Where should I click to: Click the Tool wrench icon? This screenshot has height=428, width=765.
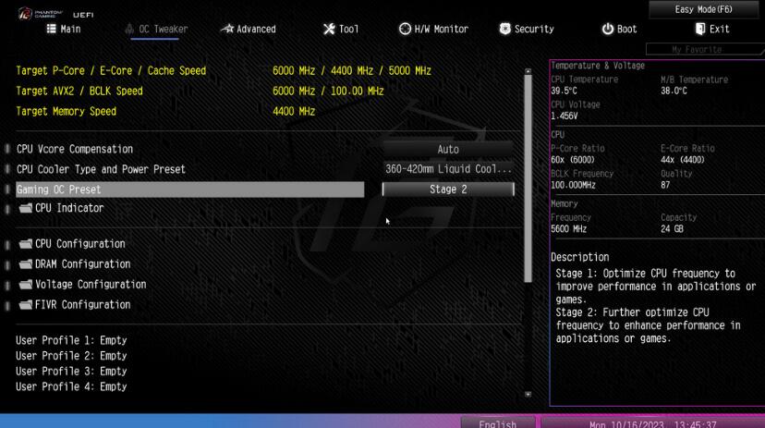329,29
